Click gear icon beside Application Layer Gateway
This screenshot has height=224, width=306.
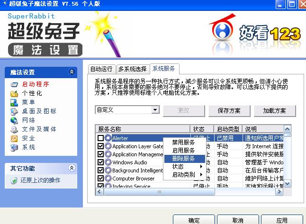point(108,146)
